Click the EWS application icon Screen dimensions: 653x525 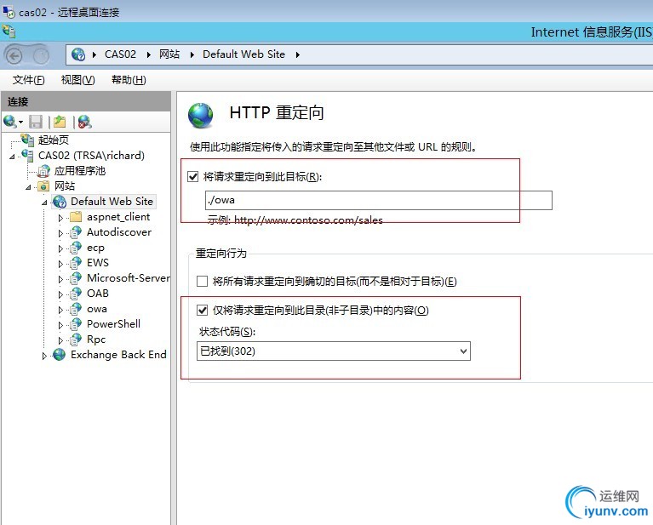76,263
